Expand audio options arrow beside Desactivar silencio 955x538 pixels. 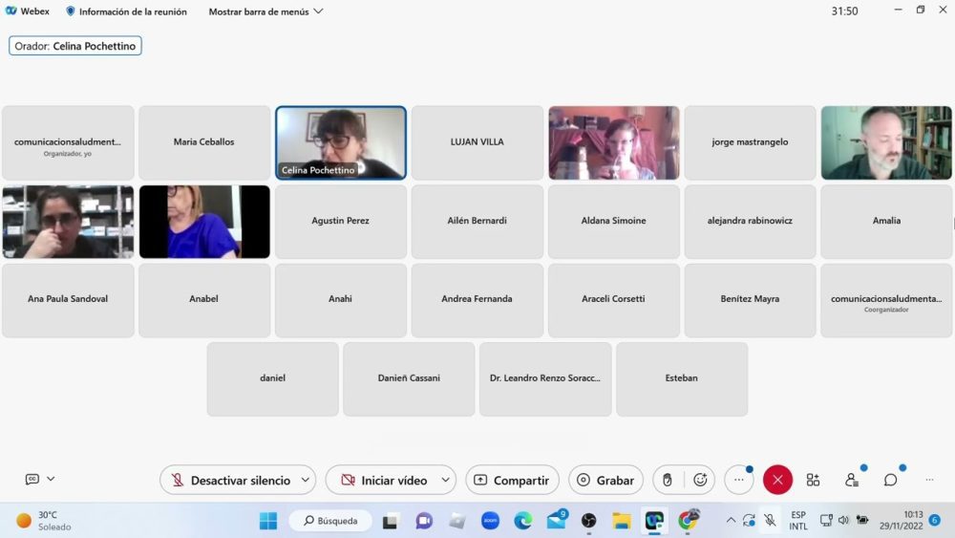(x=306, y=480)
